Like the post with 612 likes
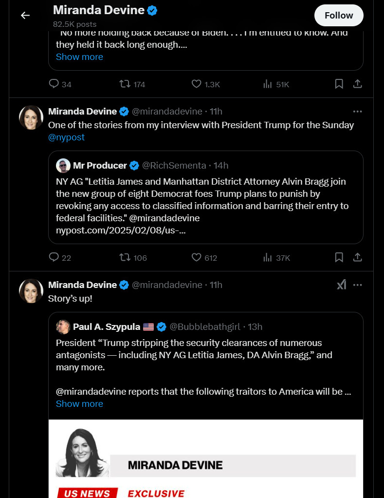The height and width of the screenshot is (498, 384). coord(197,257)
